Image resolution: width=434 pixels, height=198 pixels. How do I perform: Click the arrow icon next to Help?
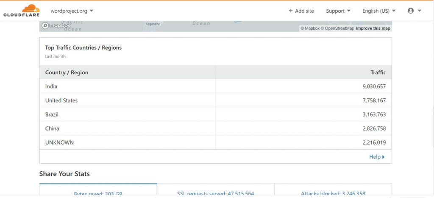coord(384,157)
